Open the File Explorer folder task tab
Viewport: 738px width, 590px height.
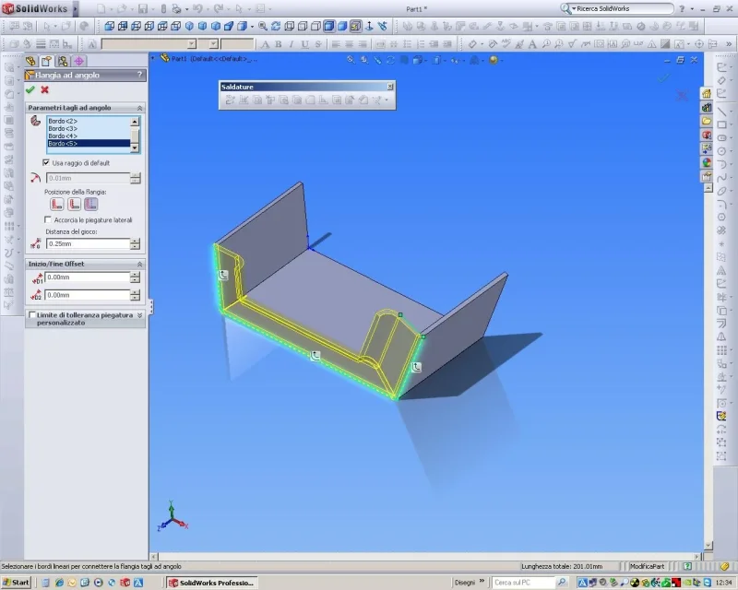point(707,121)
